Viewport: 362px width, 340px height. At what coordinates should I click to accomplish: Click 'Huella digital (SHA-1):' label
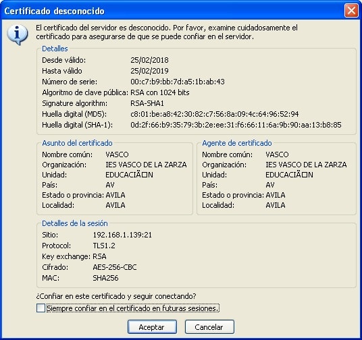[x=78, y=125]
